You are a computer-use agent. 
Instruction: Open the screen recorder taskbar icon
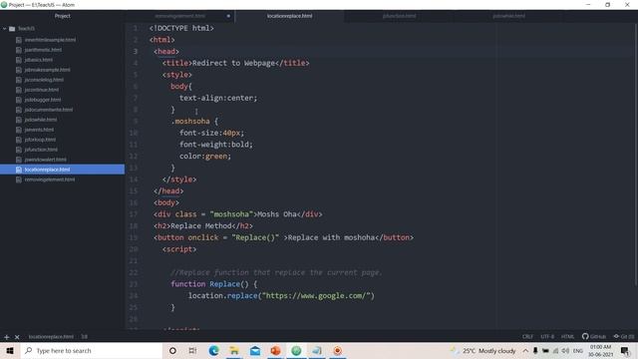coord(337,350)
